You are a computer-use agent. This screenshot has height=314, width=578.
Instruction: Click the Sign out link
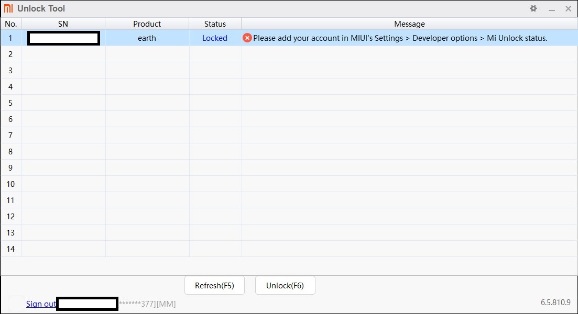coord(41,304)
